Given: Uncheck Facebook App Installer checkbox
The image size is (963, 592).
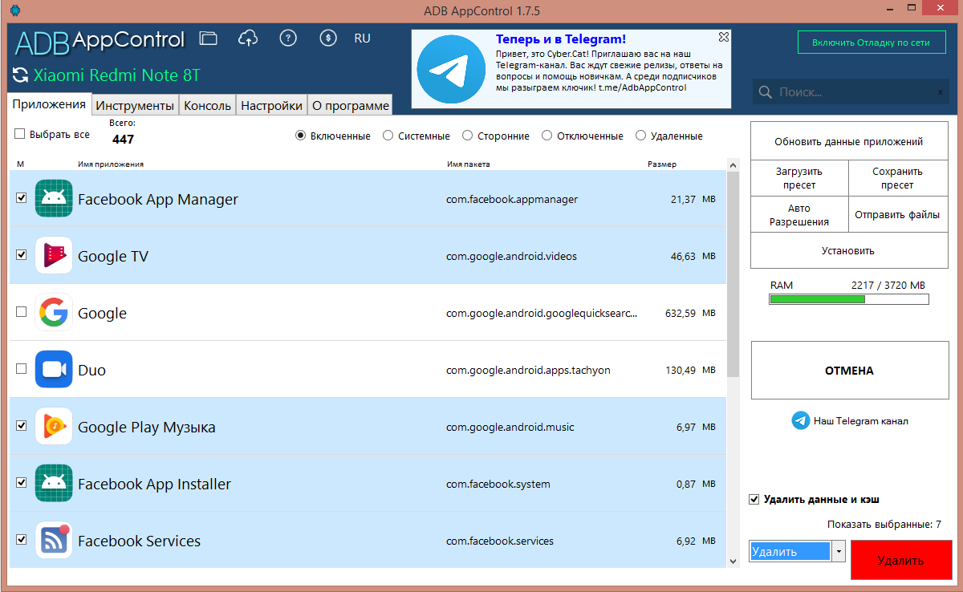Looking at the screenshot, I should (22, 482).
